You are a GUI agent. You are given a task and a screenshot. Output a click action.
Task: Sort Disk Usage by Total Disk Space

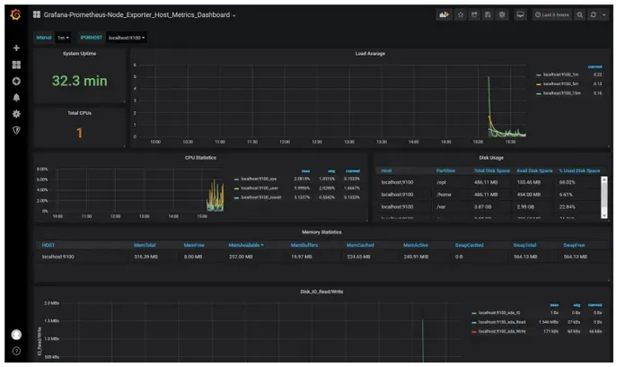pos(492,170)
